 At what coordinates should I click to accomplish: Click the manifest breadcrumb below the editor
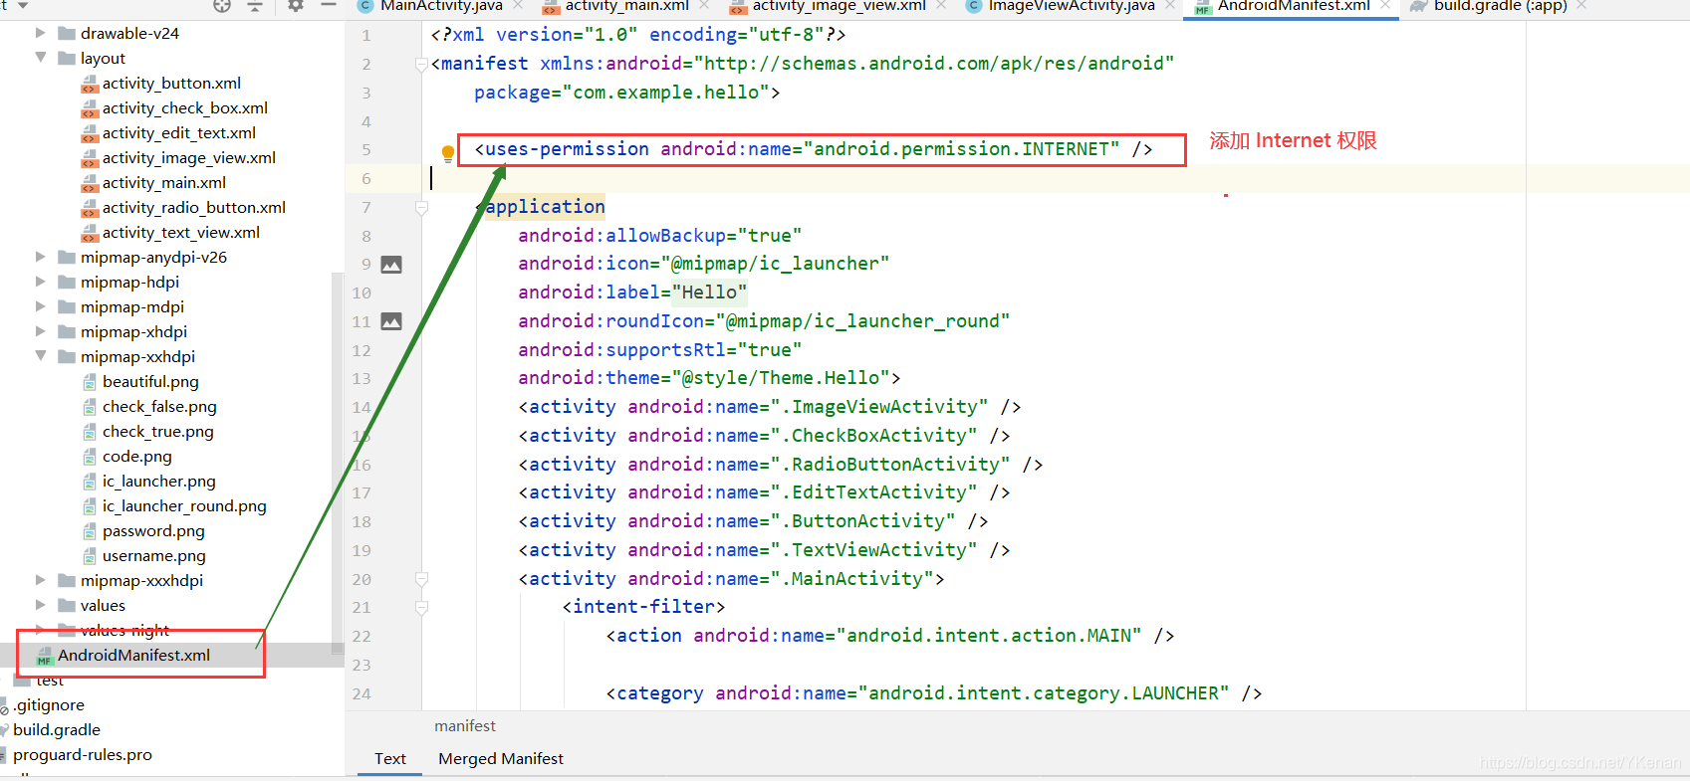click(x=465, y=726)
